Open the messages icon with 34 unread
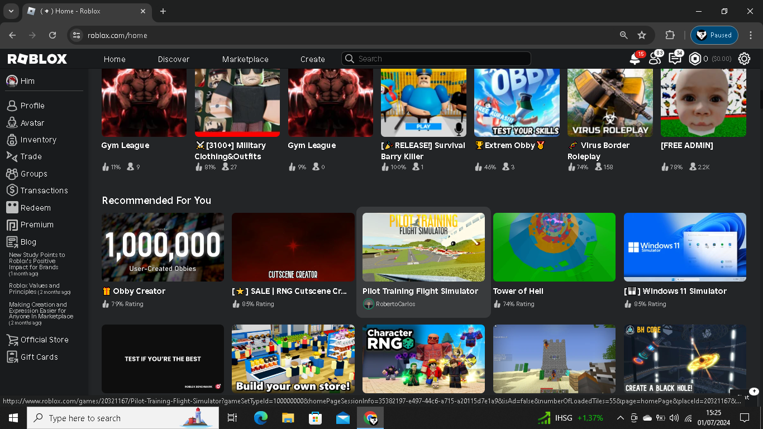This screenshot has width=763, height=429. [x=675, y=59]
